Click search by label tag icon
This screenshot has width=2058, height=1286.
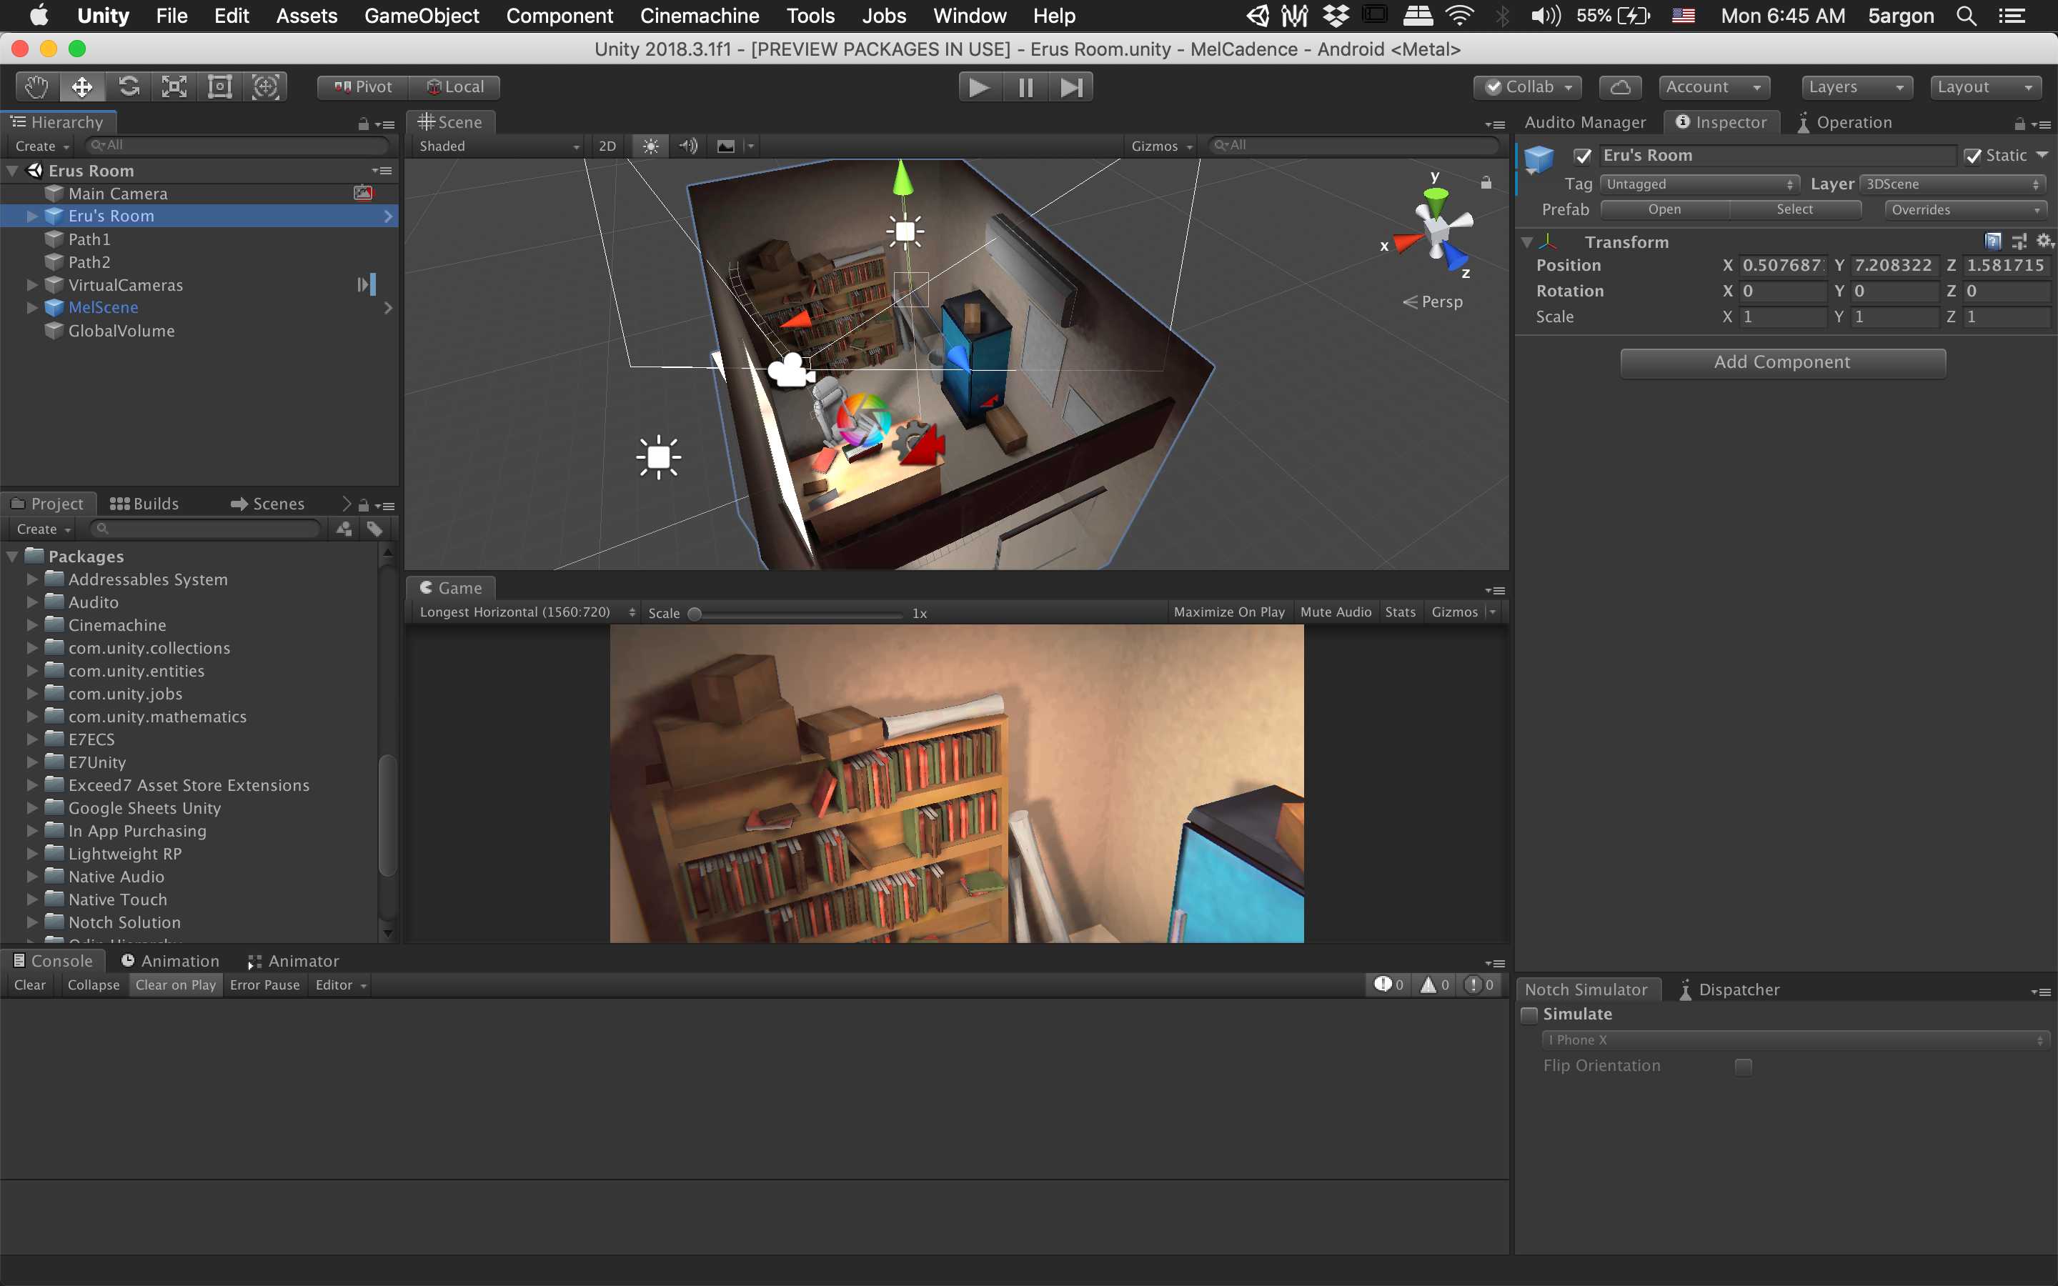click(x=374, y=529)
